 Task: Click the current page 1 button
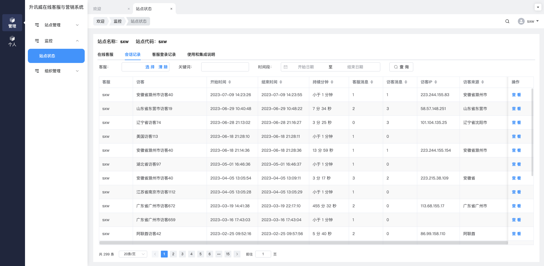point(164,254)
